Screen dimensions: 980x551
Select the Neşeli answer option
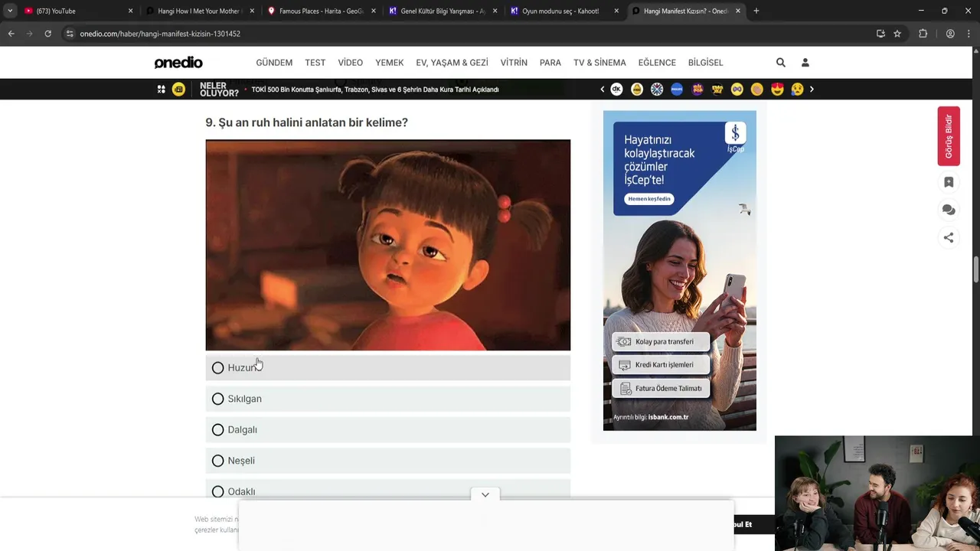click(387, 461)
